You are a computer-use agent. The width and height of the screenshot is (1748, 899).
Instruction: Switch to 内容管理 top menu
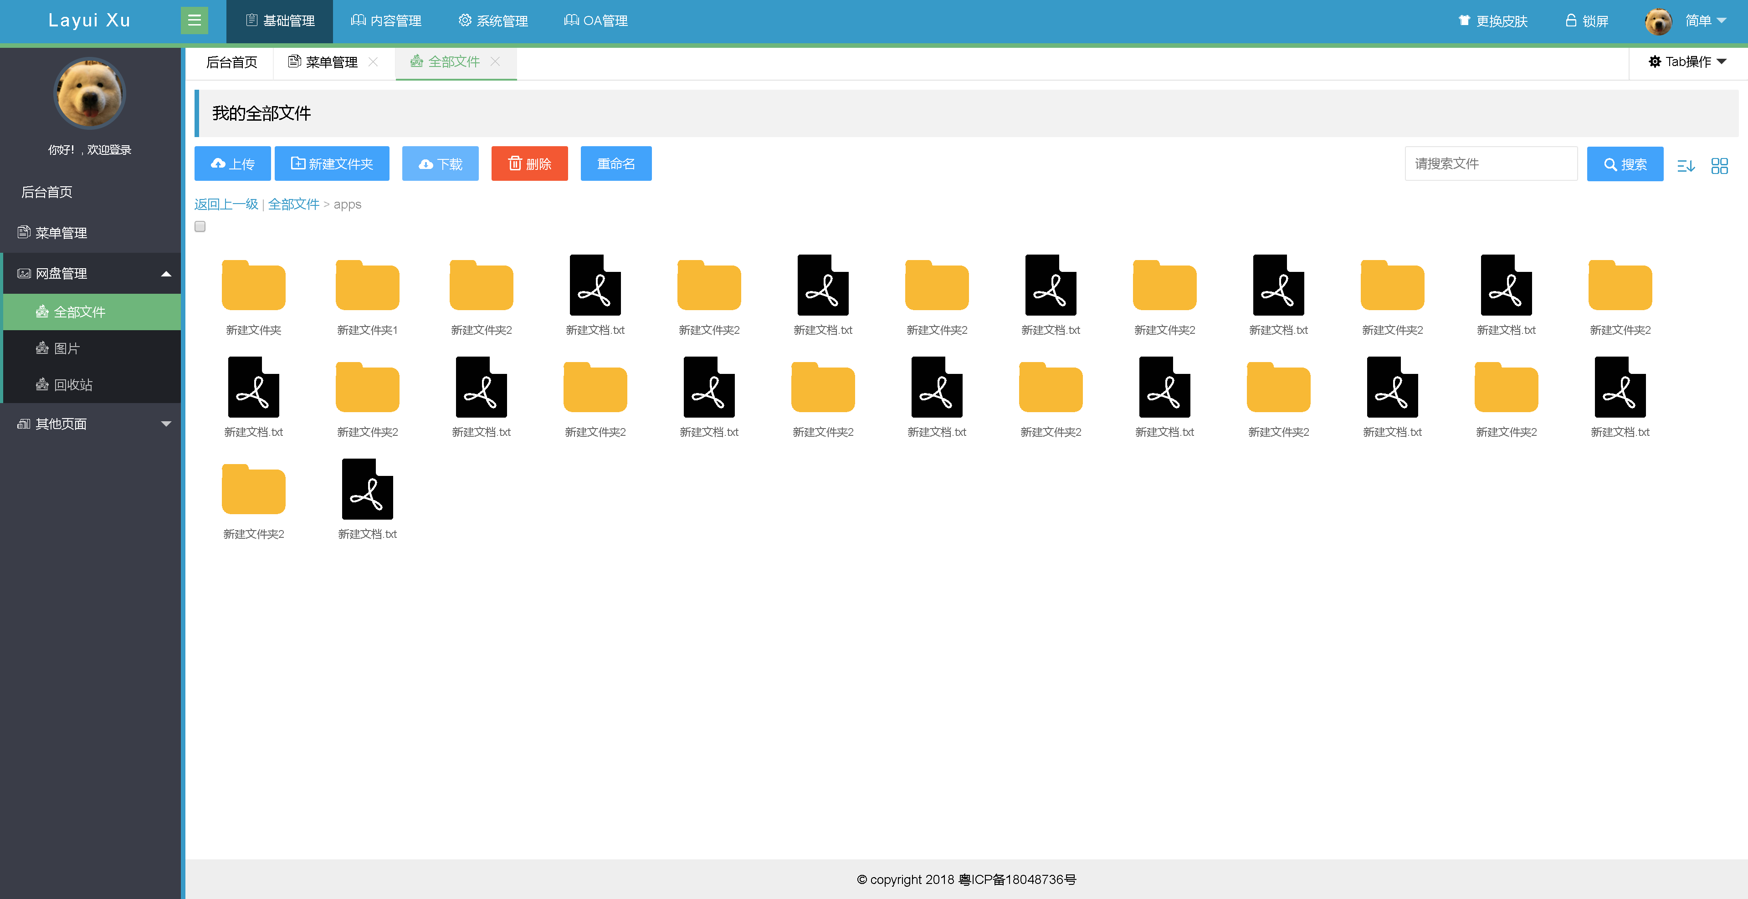point(386,21)
